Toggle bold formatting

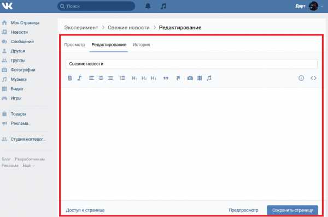[x=70, y=78]
